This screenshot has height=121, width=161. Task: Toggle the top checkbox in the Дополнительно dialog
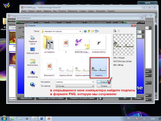[19, 27]
